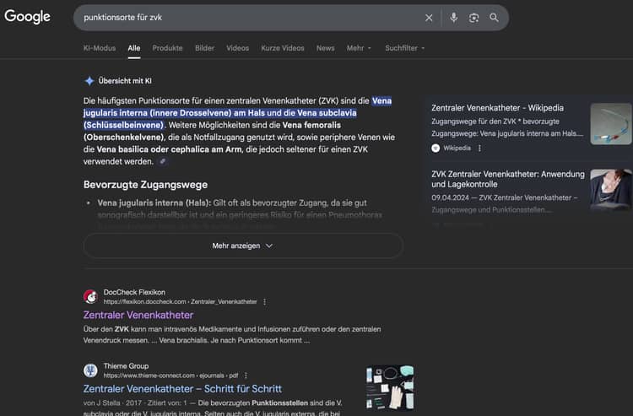Viewport: 633px width, 416px height.
Task: Click the Thieme result thumbnail image
Action: pyautogui.click(x=390, y=387)
